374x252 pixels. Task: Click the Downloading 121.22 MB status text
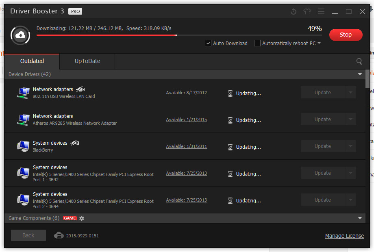(104, 28)
